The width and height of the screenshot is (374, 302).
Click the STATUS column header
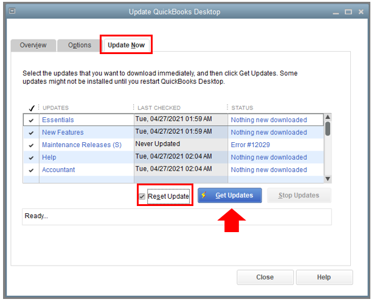[242, 108]
